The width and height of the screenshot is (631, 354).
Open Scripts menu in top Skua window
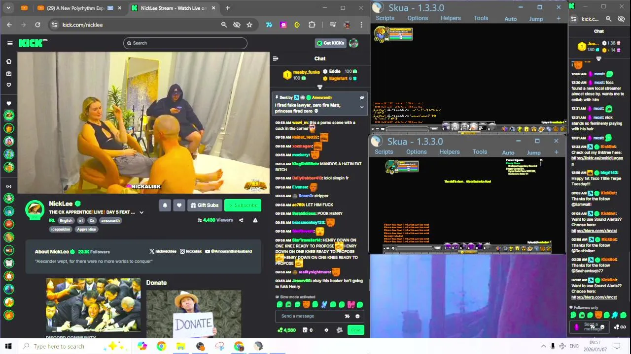point(385,18)
